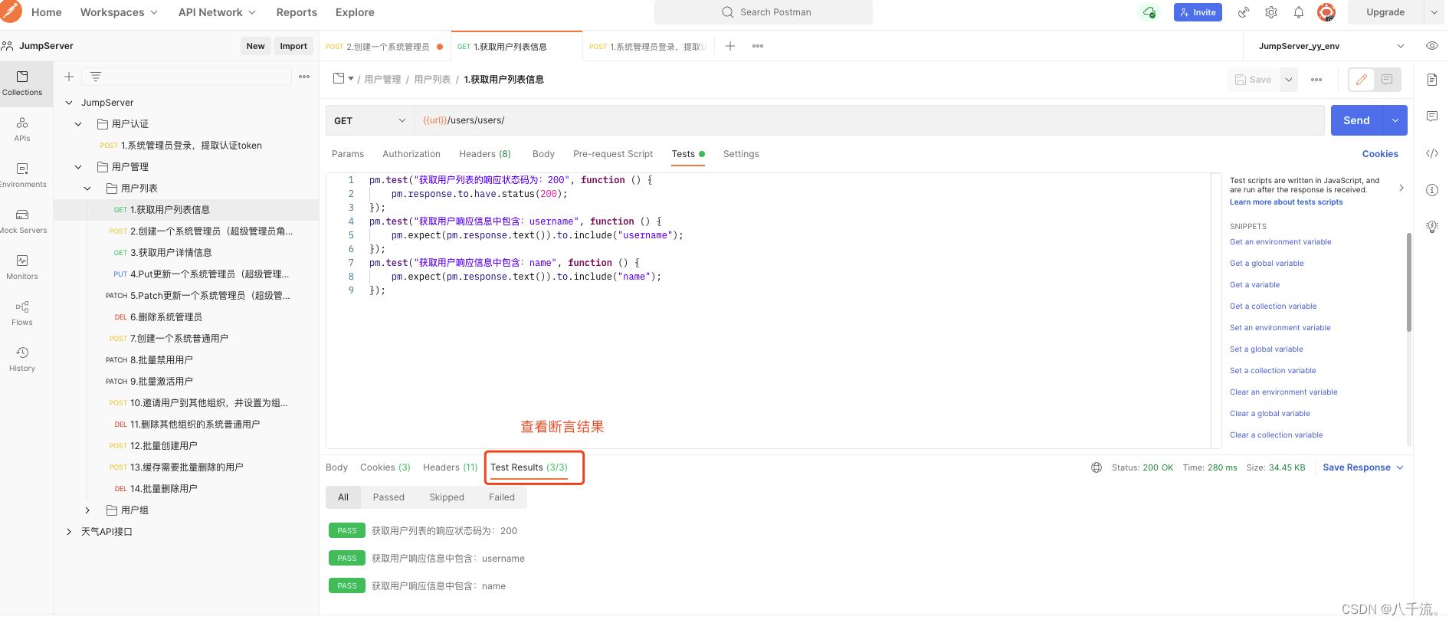Show only Failed test results
Screen dimensions: 1449x623
(502, 497)
